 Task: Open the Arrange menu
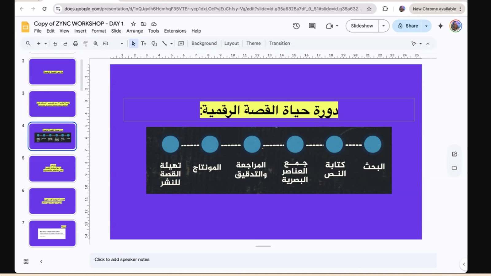pos(135,31)
